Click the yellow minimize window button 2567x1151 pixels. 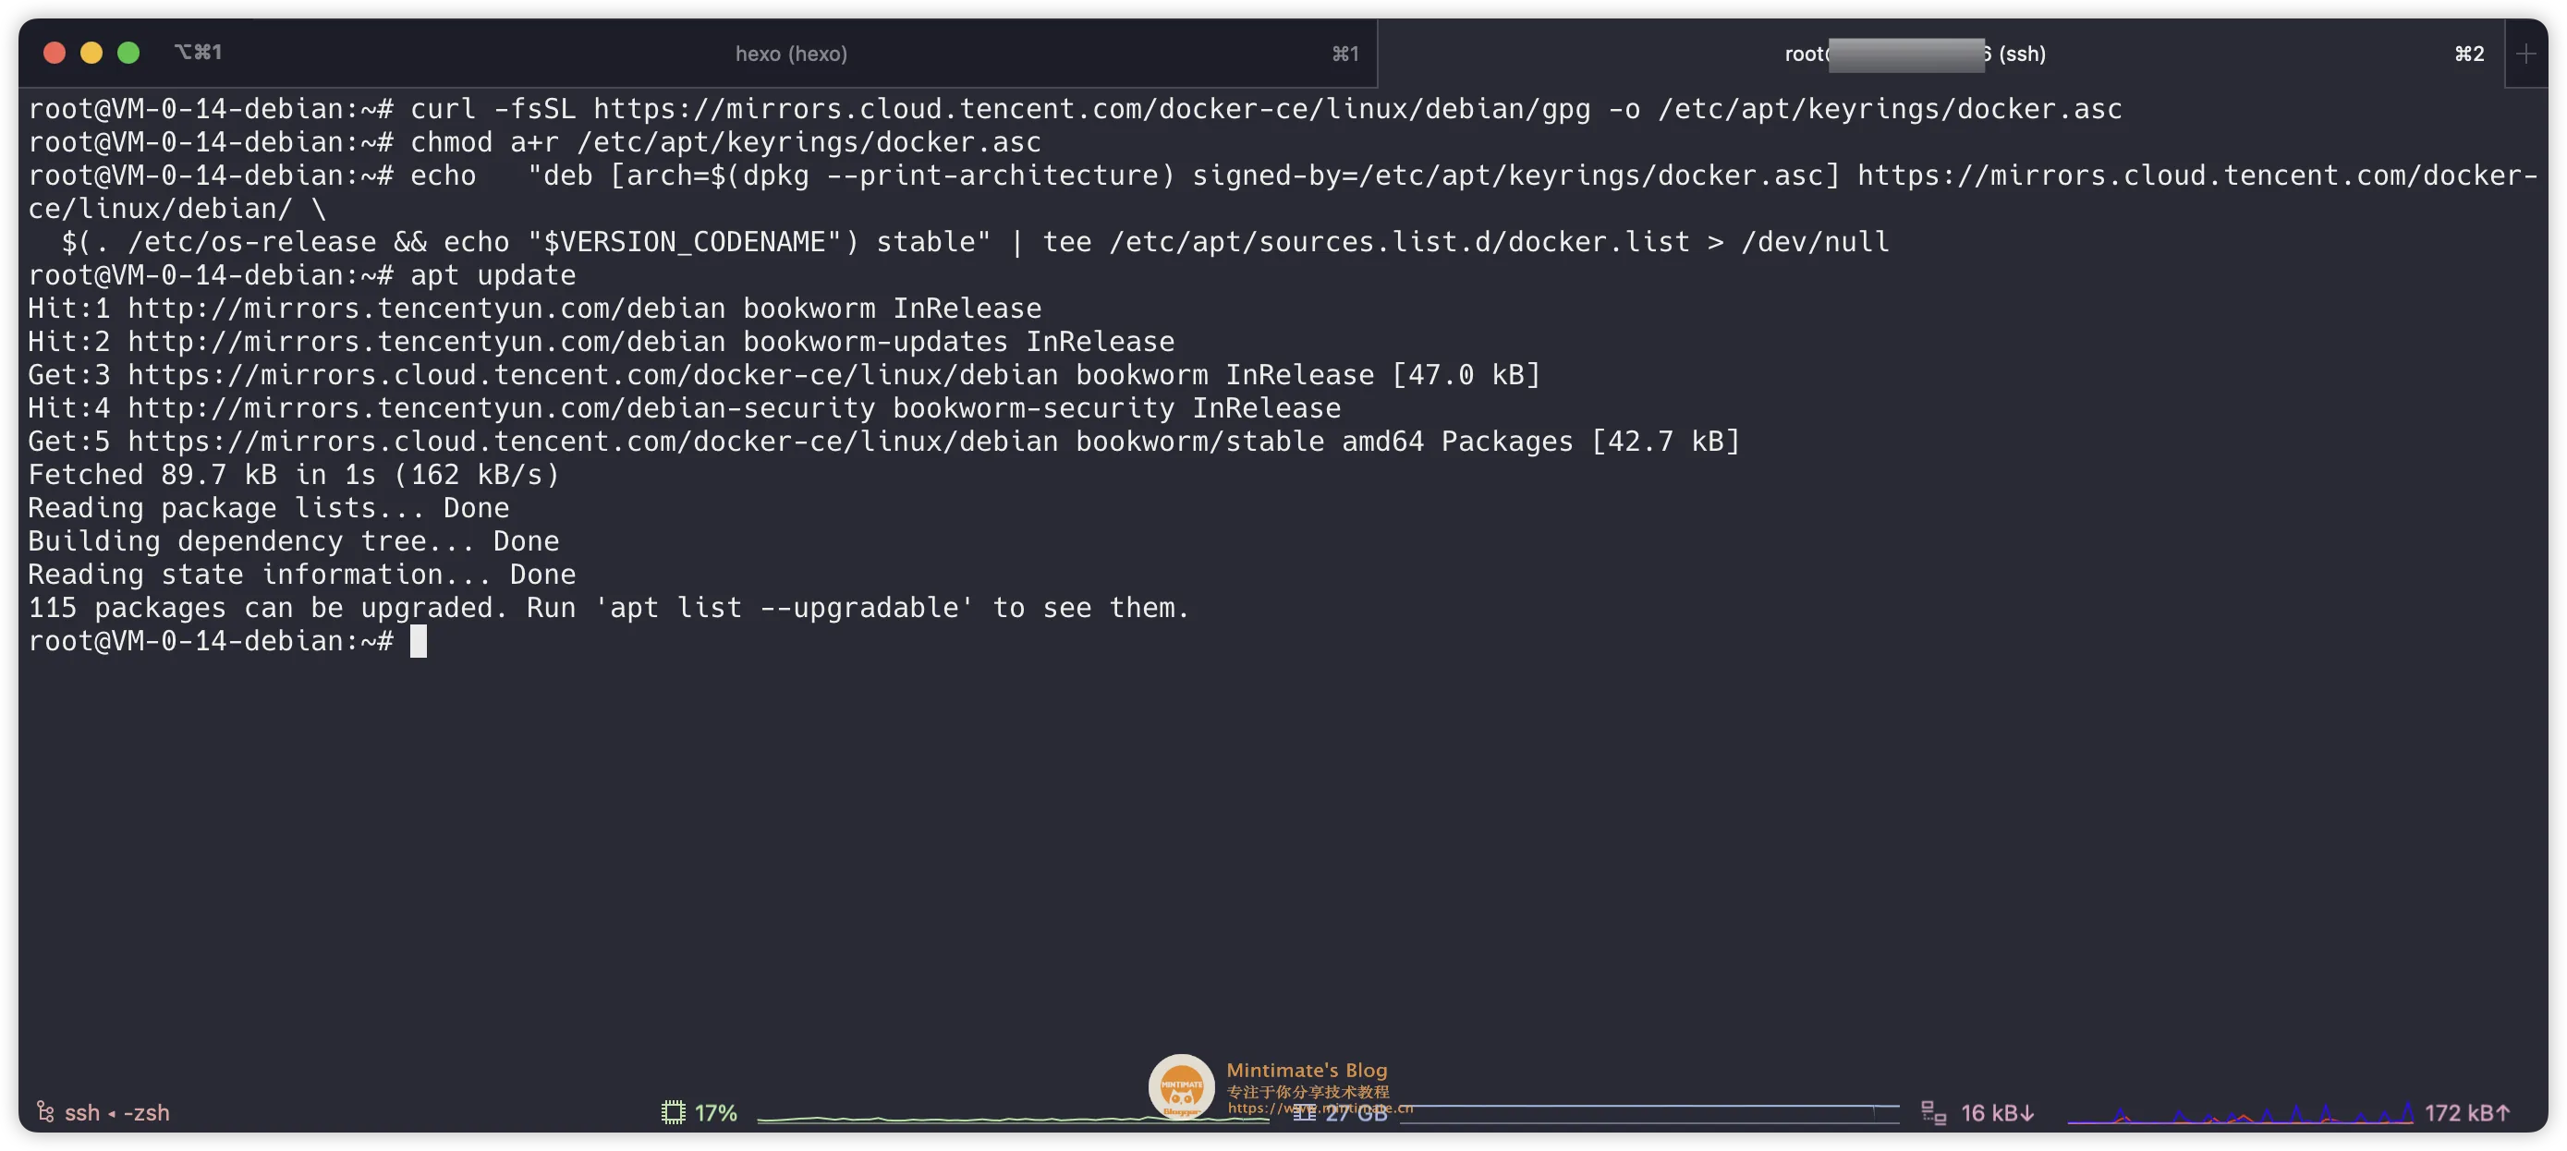(91, 53)
